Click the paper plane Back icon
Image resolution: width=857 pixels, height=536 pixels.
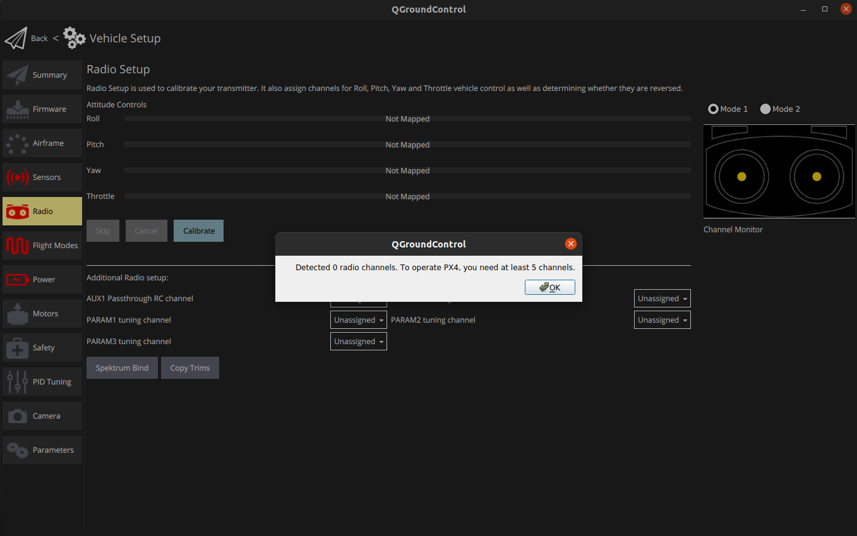click(x=16, y=38)
